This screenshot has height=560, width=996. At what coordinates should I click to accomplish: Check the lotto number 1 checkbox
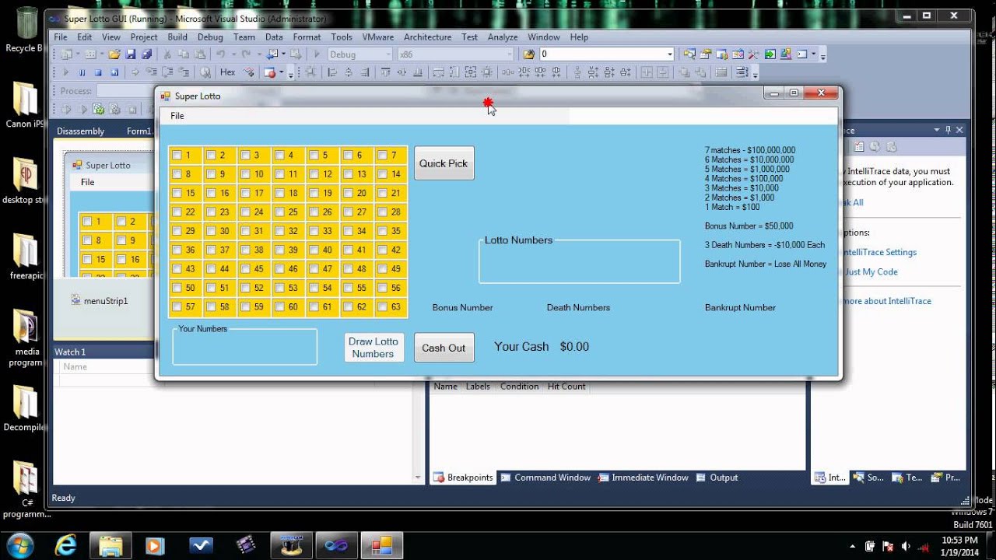(x=177, y=156)
